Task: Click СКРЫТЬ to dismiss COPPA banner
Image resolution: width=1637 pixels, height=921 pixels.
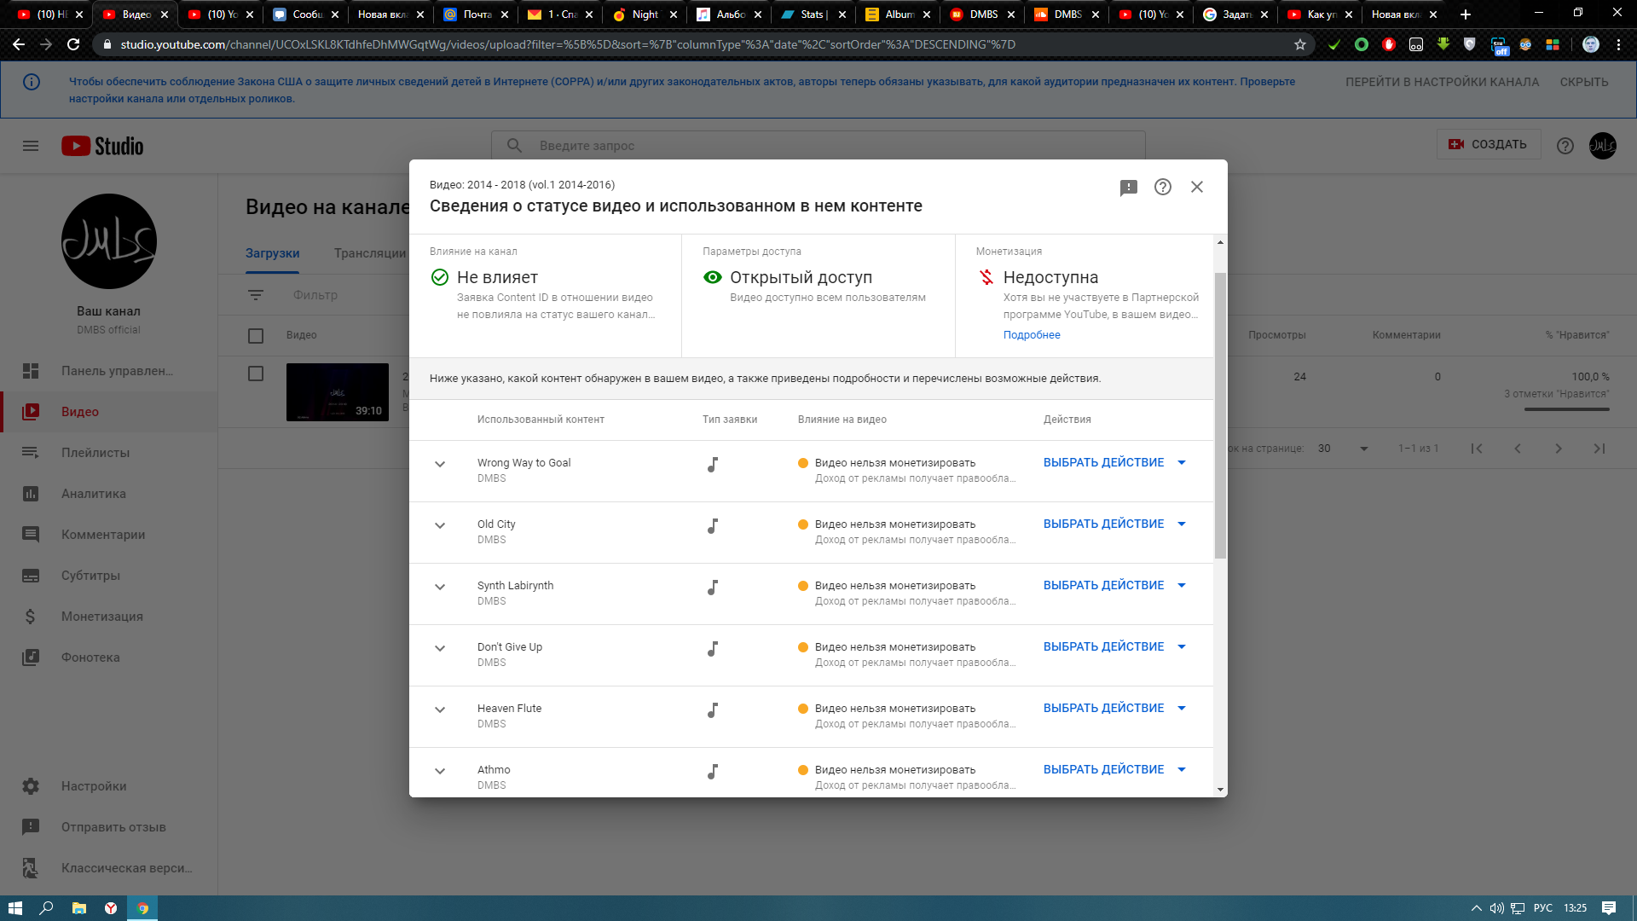Action: click(1584, 82)
